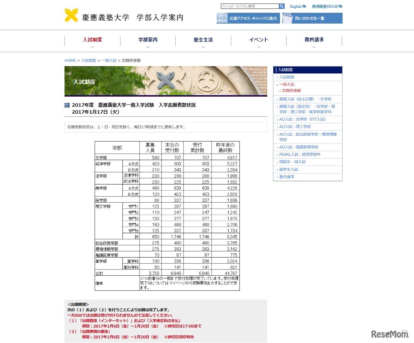Expand chevron under 資料請求 menu

click(x=314, y=47)
